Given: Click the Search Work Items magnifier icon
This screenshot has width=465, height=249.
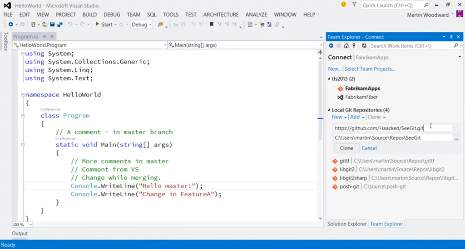Looking at the screenshot, I should [456, 46].
